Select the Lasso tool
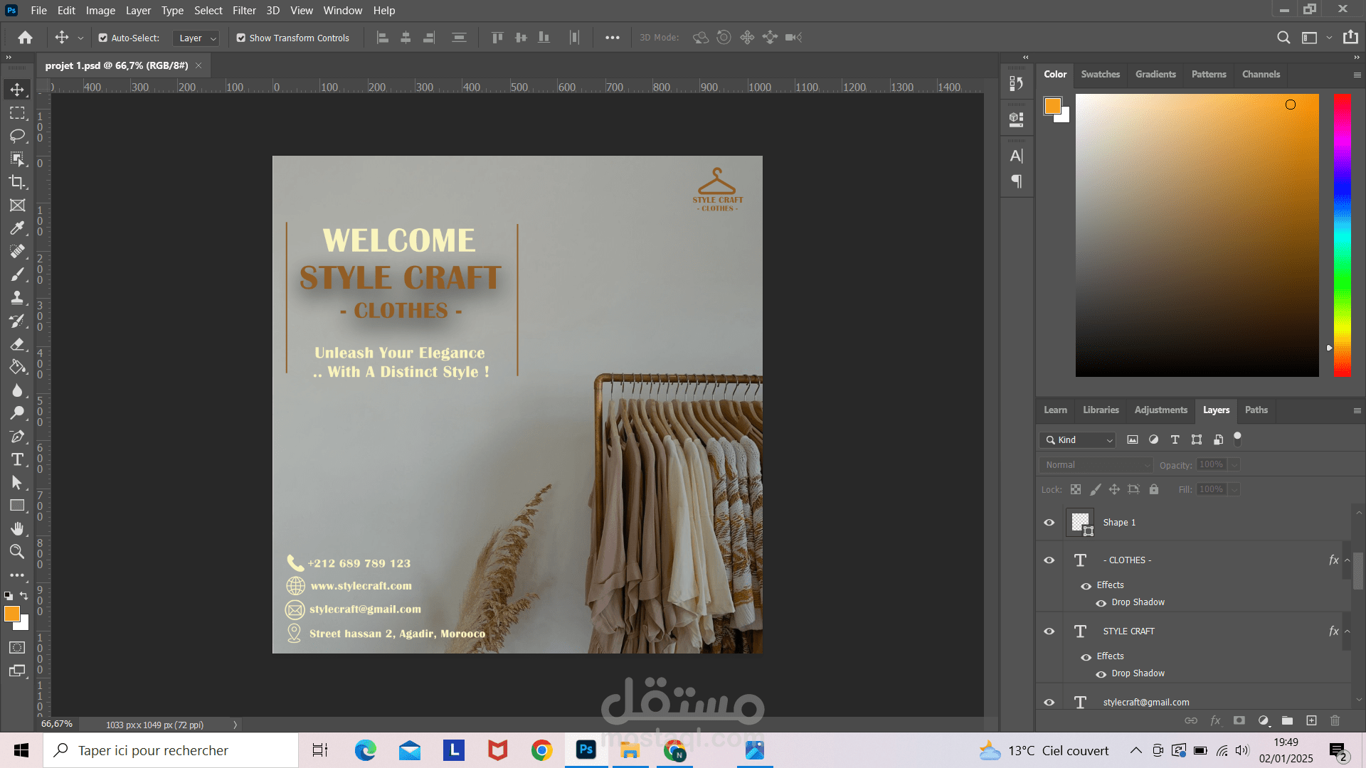Screen dimensions: 1366x768 (x=17, y=136)
